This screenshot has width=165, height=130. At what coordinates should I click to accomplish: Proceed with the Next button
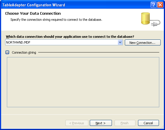[x=101, y=123]
